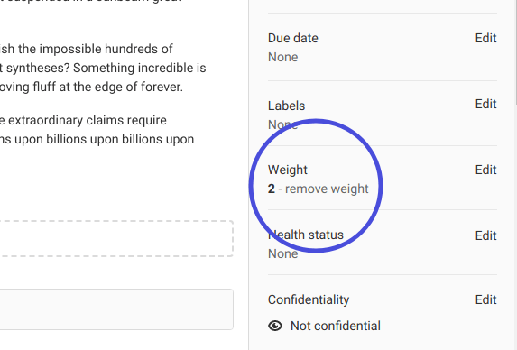The width and height of the screenshot is (517, 350).
Task: Click the dashed drop area box
Action: [x=116, y=239]
